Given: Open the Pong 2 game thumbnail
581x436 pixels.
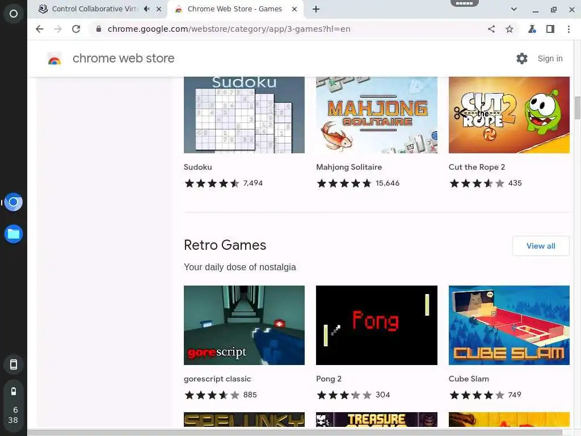Looking at the screenshot, I should click(x=377, y=325).
